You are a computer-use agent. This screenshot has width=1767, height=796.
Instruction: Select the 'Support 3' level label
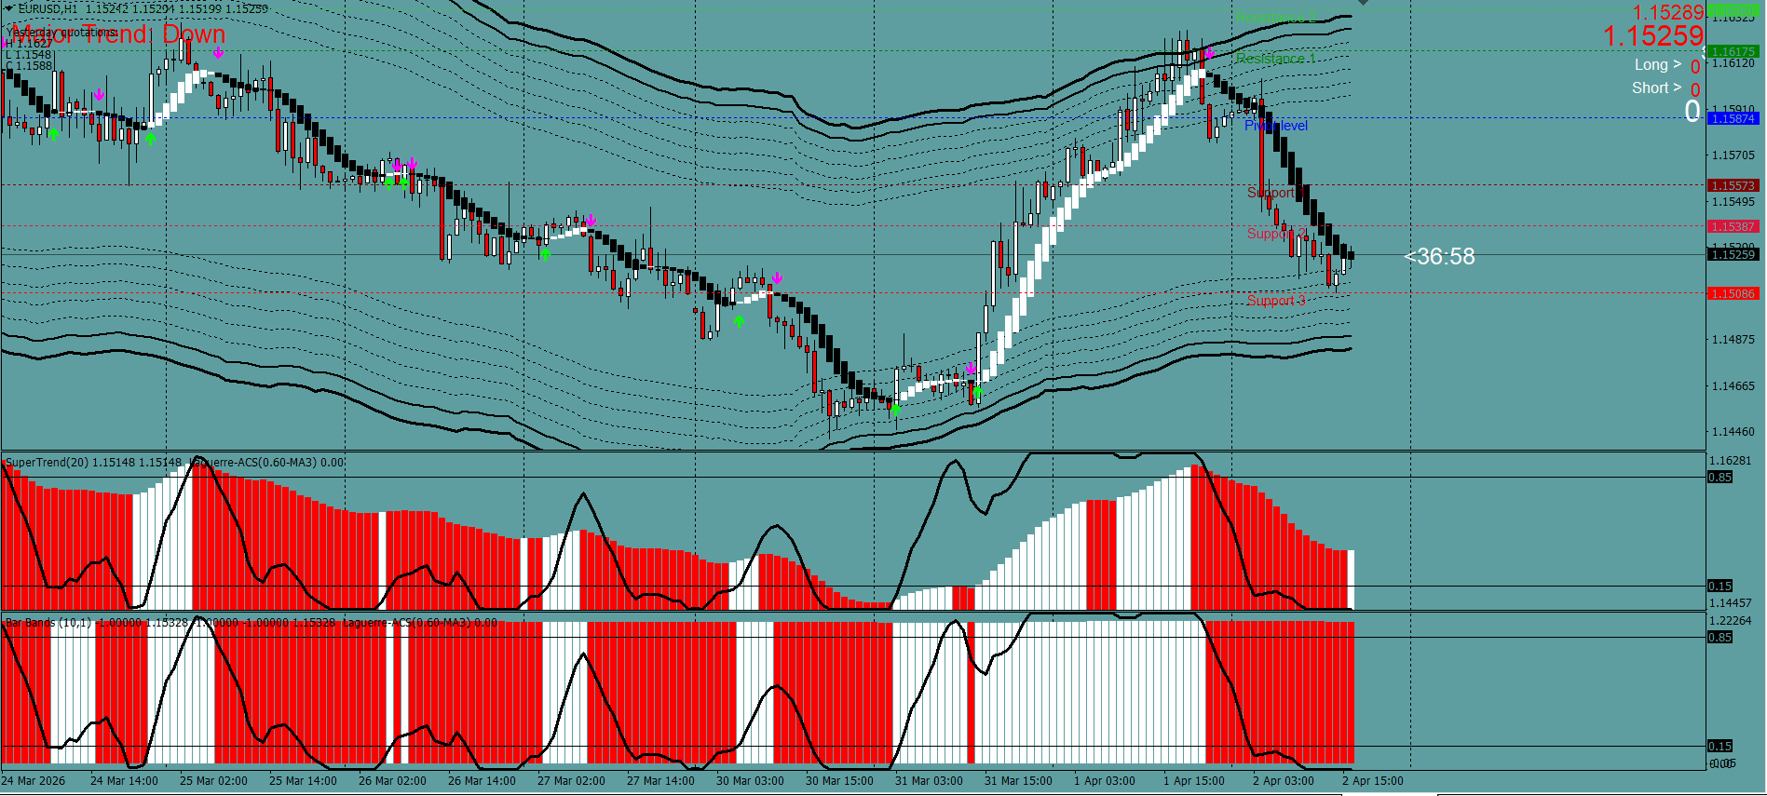(x=1276, y=300)
